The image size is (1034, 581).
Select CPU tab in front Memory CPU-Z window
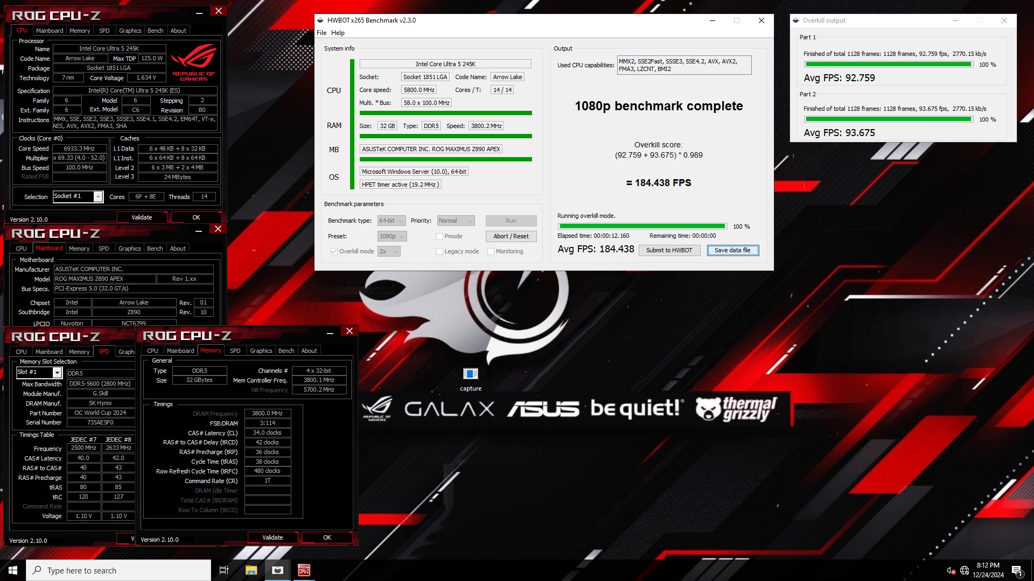[x=153, y=351]
